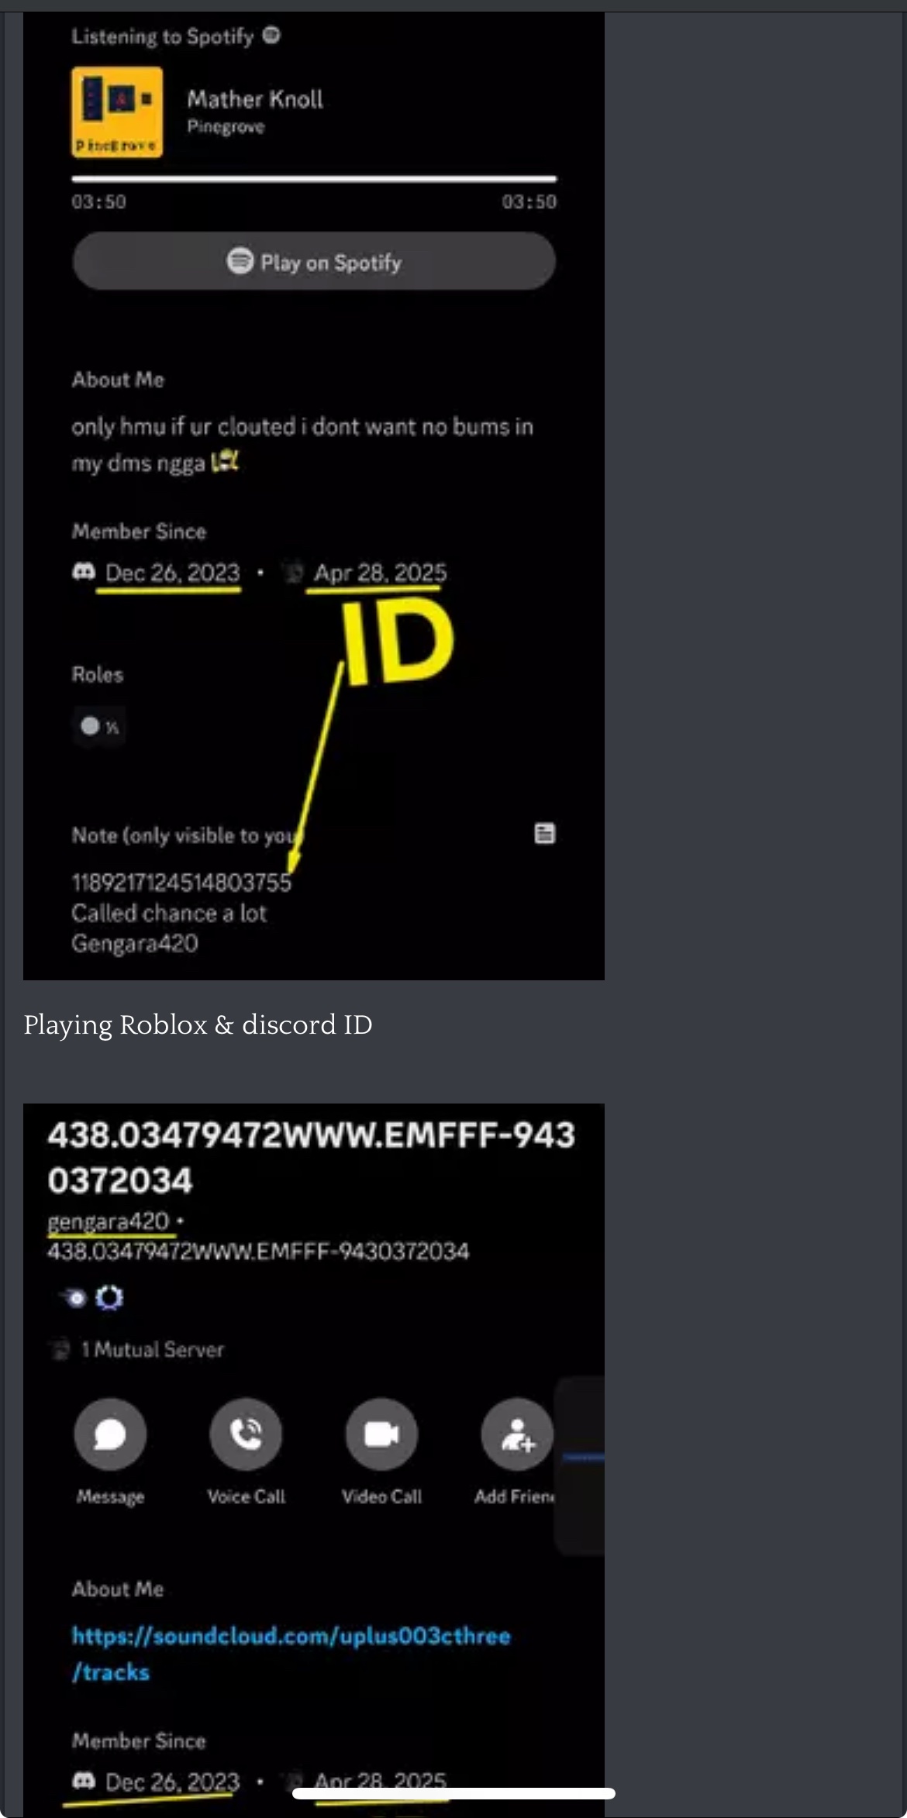Start a Video Call with camera icon

pyautogui.click(x=381, y=1434)
